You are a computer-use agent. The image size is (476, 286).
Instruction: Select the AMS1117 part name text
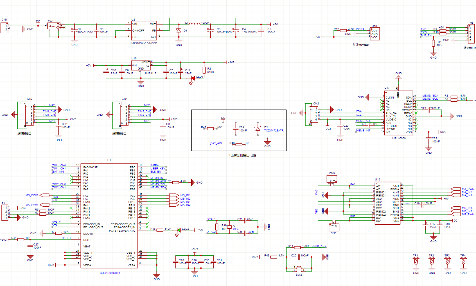(150, 73)
